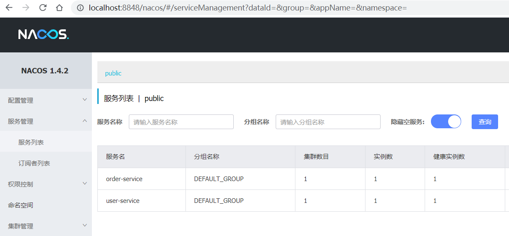Expand the 权限控制 menu

click(x=46, y=184)
